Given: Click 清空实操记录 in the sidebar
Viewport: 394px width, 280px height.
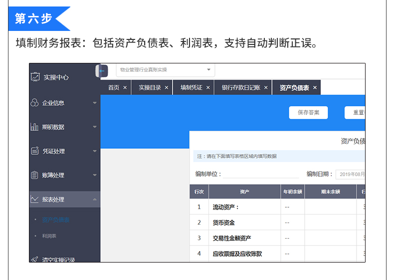Looking at the screenshot, I should pyautogui.click(x=58, y=260).
